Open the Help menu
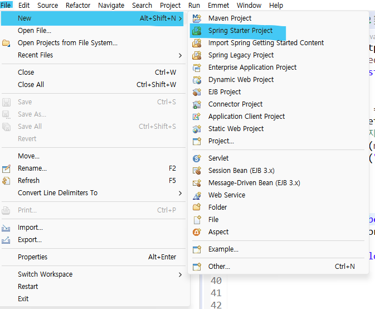375x309 pixels. tap(276, 5)
